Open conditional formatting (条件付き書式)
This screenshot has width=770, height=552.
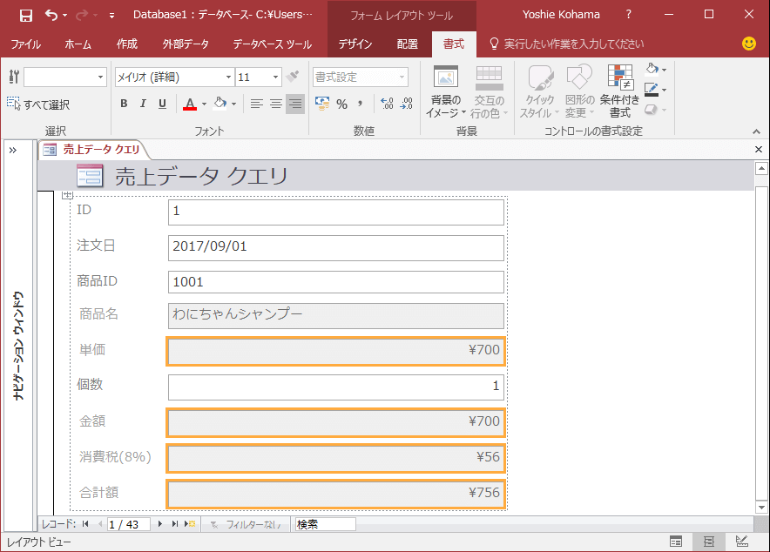tap(620, 92)
